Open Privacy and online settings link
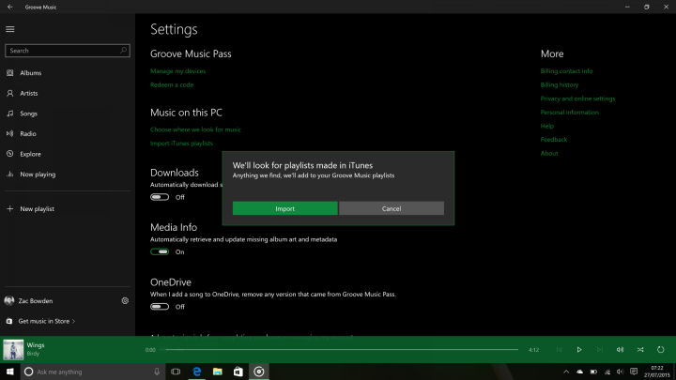The image size is (676, 380). pos(577,99)
